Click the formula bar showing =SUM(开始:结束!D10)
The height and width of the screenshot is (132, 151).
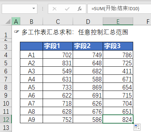tap(119, 9)
